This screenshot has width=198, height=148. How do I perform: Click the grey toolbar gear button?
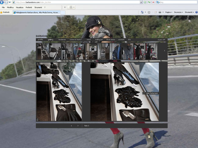70,7
